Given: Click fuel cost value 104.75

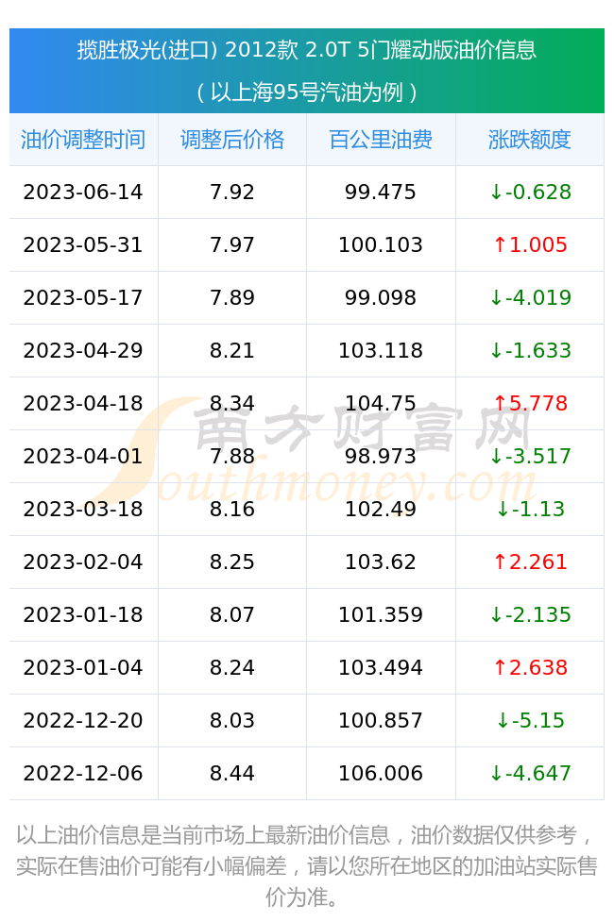Looking at the screenshot, I should pos(381,404).
